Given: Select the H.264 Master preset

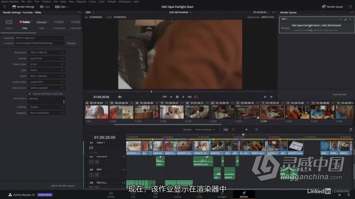Looking at the screenshot, I should pos(59,22).
